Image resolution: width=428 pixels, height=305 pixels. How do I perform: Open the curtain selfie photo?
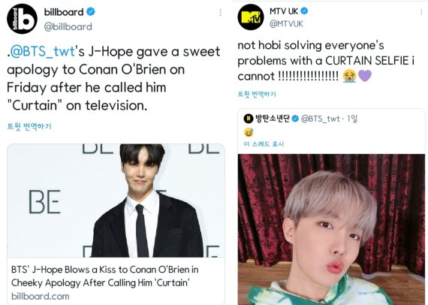(x=331, y=229)
